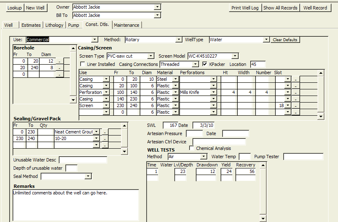The width and height of the screenshot is (338, 222).
Task: Click the Water Temp field
Action: coord(245,157)
